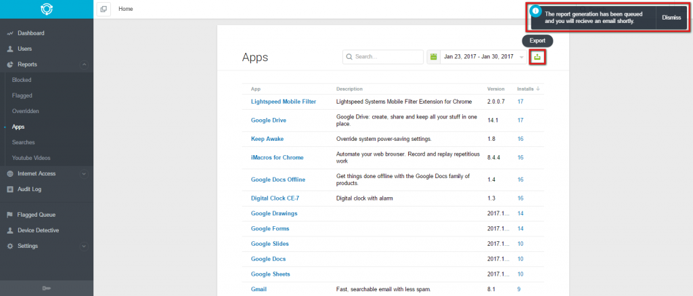Open the Google Sheets link
693x296 pixels.
(x=271, y=274)
